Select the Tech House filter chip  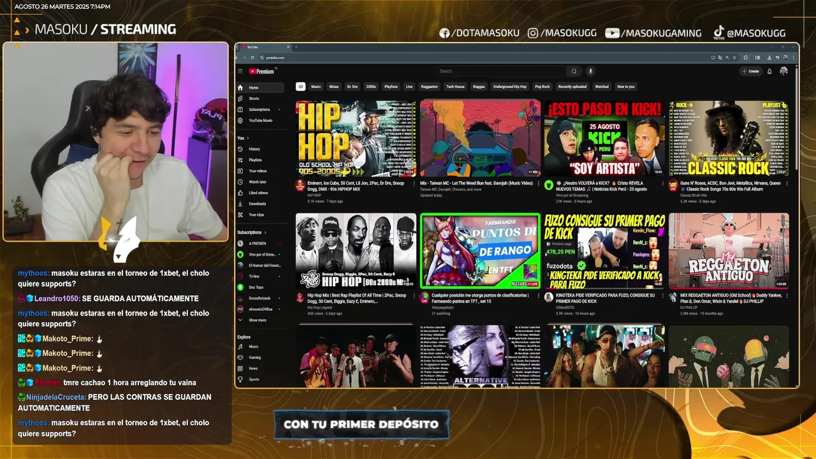coord(455,87)
